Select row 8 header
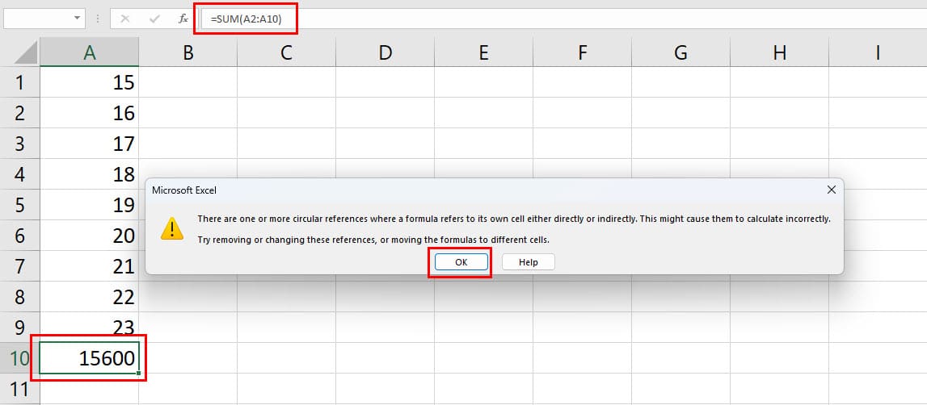Viewport: 927px width, 405px height. [20, 297]
